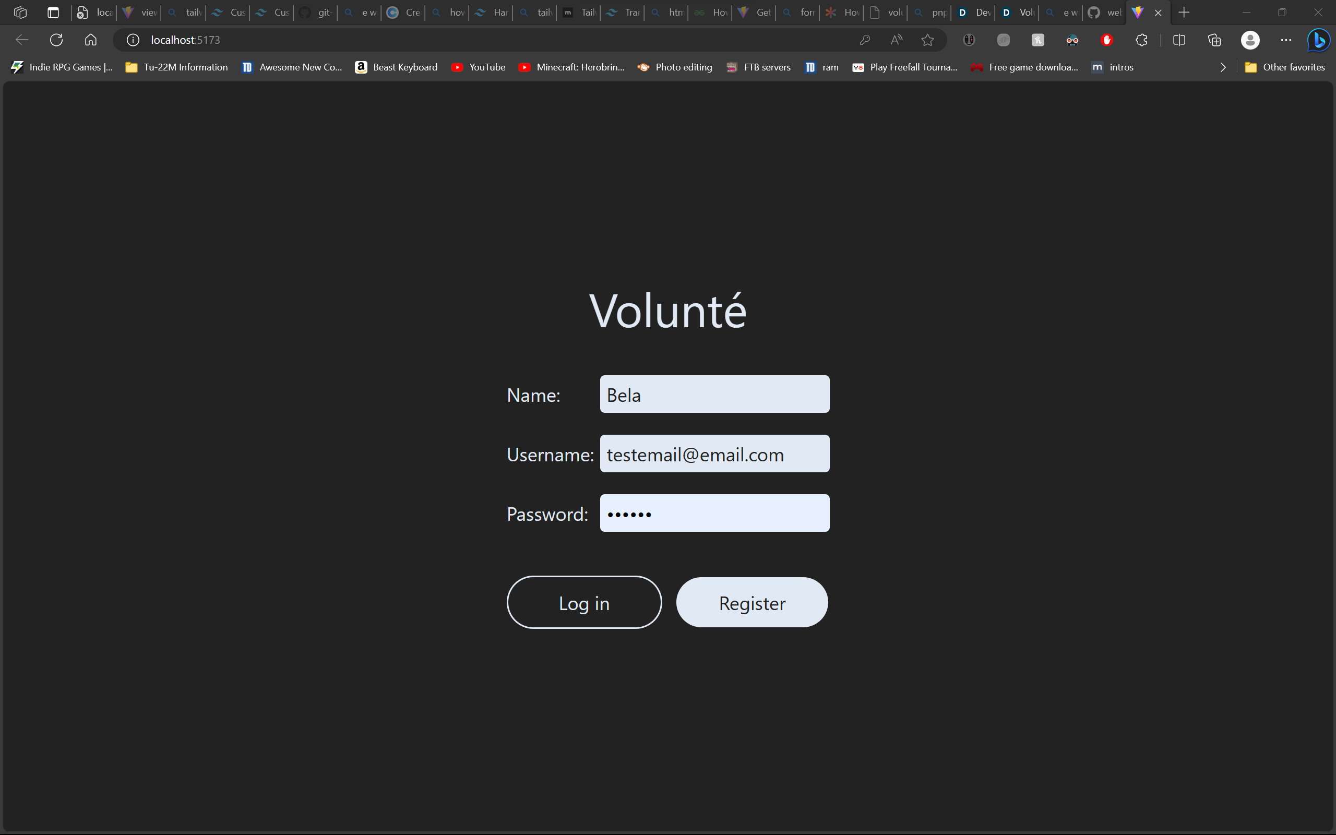
Task: Click the Register button
Action: tap(751, 602)
